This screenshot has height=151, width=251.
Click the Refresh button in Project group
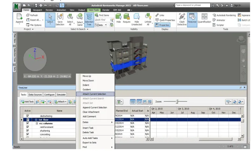32,15
